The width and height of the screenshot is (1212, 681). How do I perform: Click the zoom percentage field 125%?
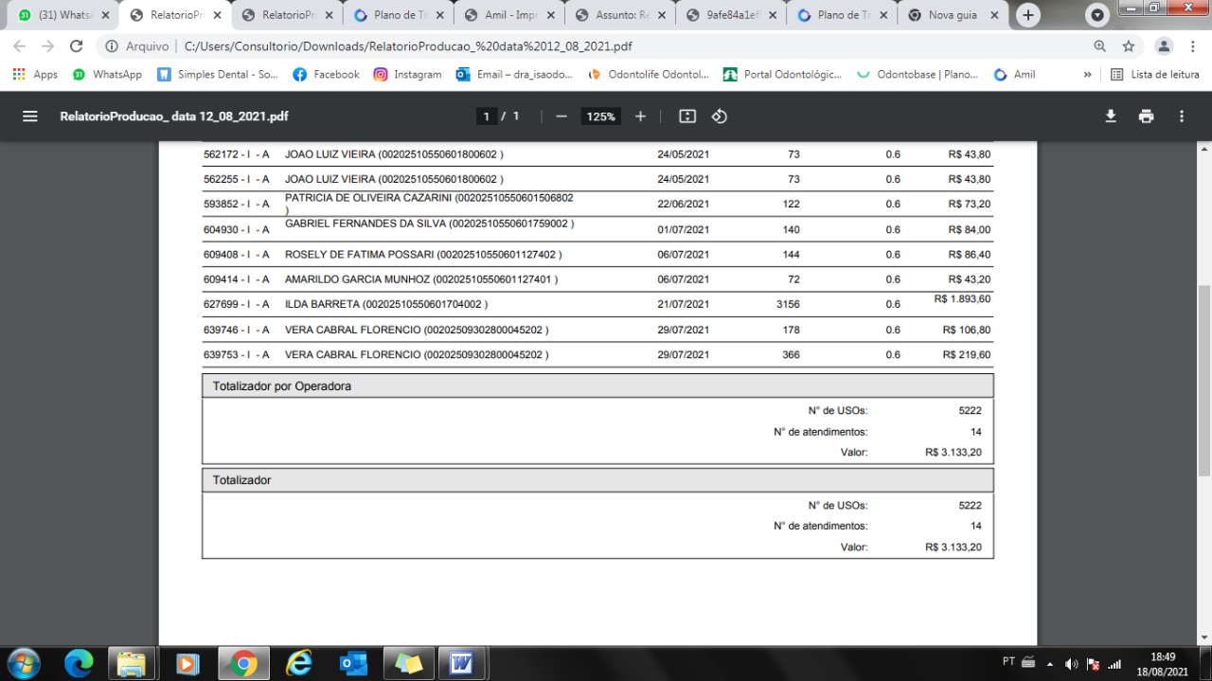pos(600,116)
